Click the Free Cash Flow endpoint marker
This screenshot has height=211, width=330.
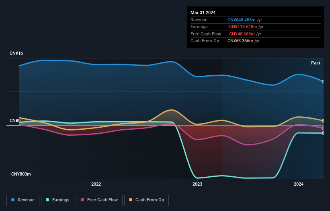coord(323,128)
